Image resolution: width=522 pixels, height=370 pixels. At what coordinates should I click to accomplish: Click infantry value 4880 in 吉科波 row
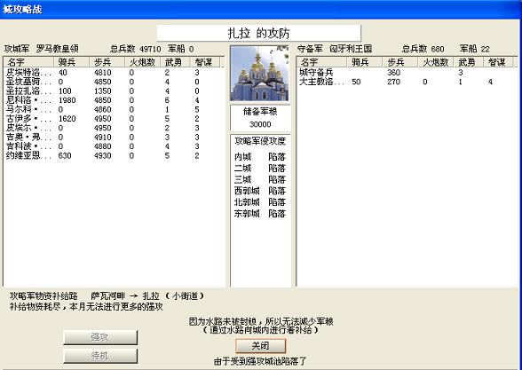pos(103,146)
